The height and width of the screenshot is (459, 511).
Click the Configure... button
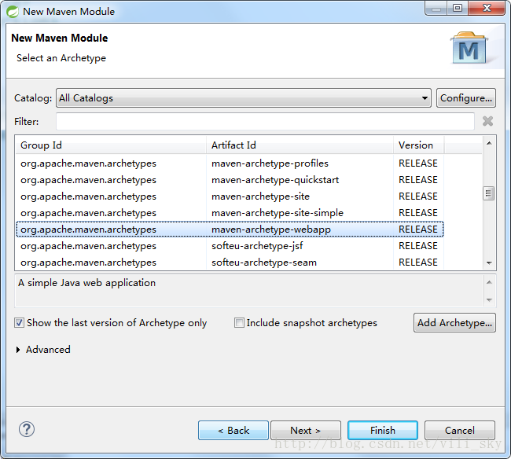click(466, 98)
